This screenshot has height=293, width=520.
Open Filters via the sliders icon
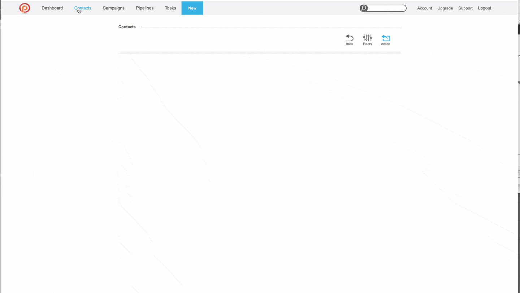[x=367, y=38]
